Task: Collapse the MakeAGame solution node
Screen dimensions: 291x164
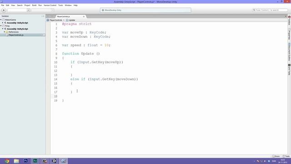Action: 1,20
